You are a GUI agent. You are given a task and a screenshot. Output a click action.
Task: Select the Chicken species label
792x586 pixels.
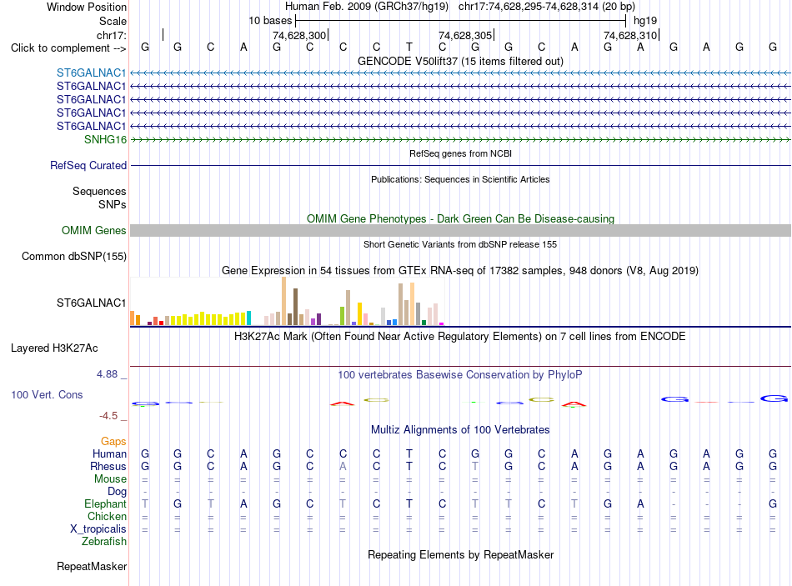click(107, 516)
